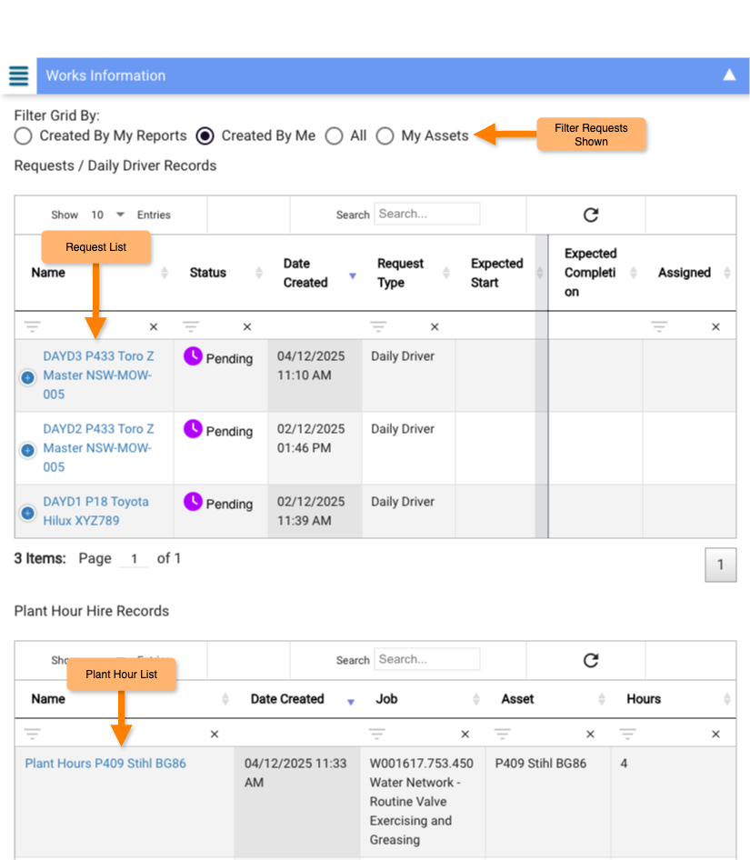Select Created By My Reports filter
Screen dimensions: 750x860
(x=24, y=135)
